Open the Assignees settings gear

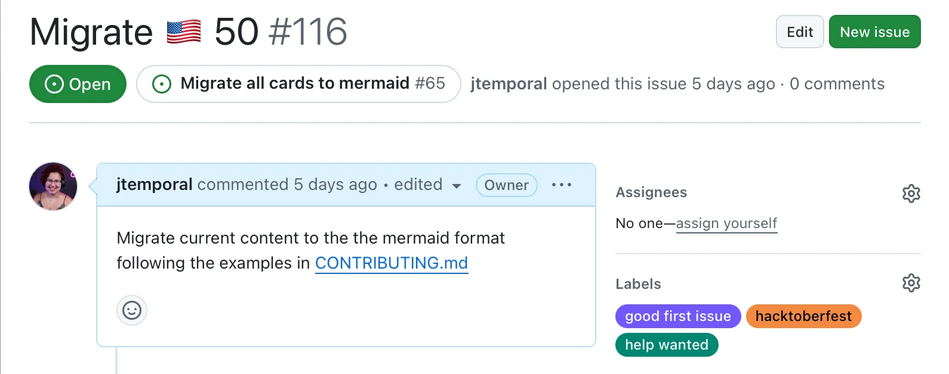[x=911, y=193]
